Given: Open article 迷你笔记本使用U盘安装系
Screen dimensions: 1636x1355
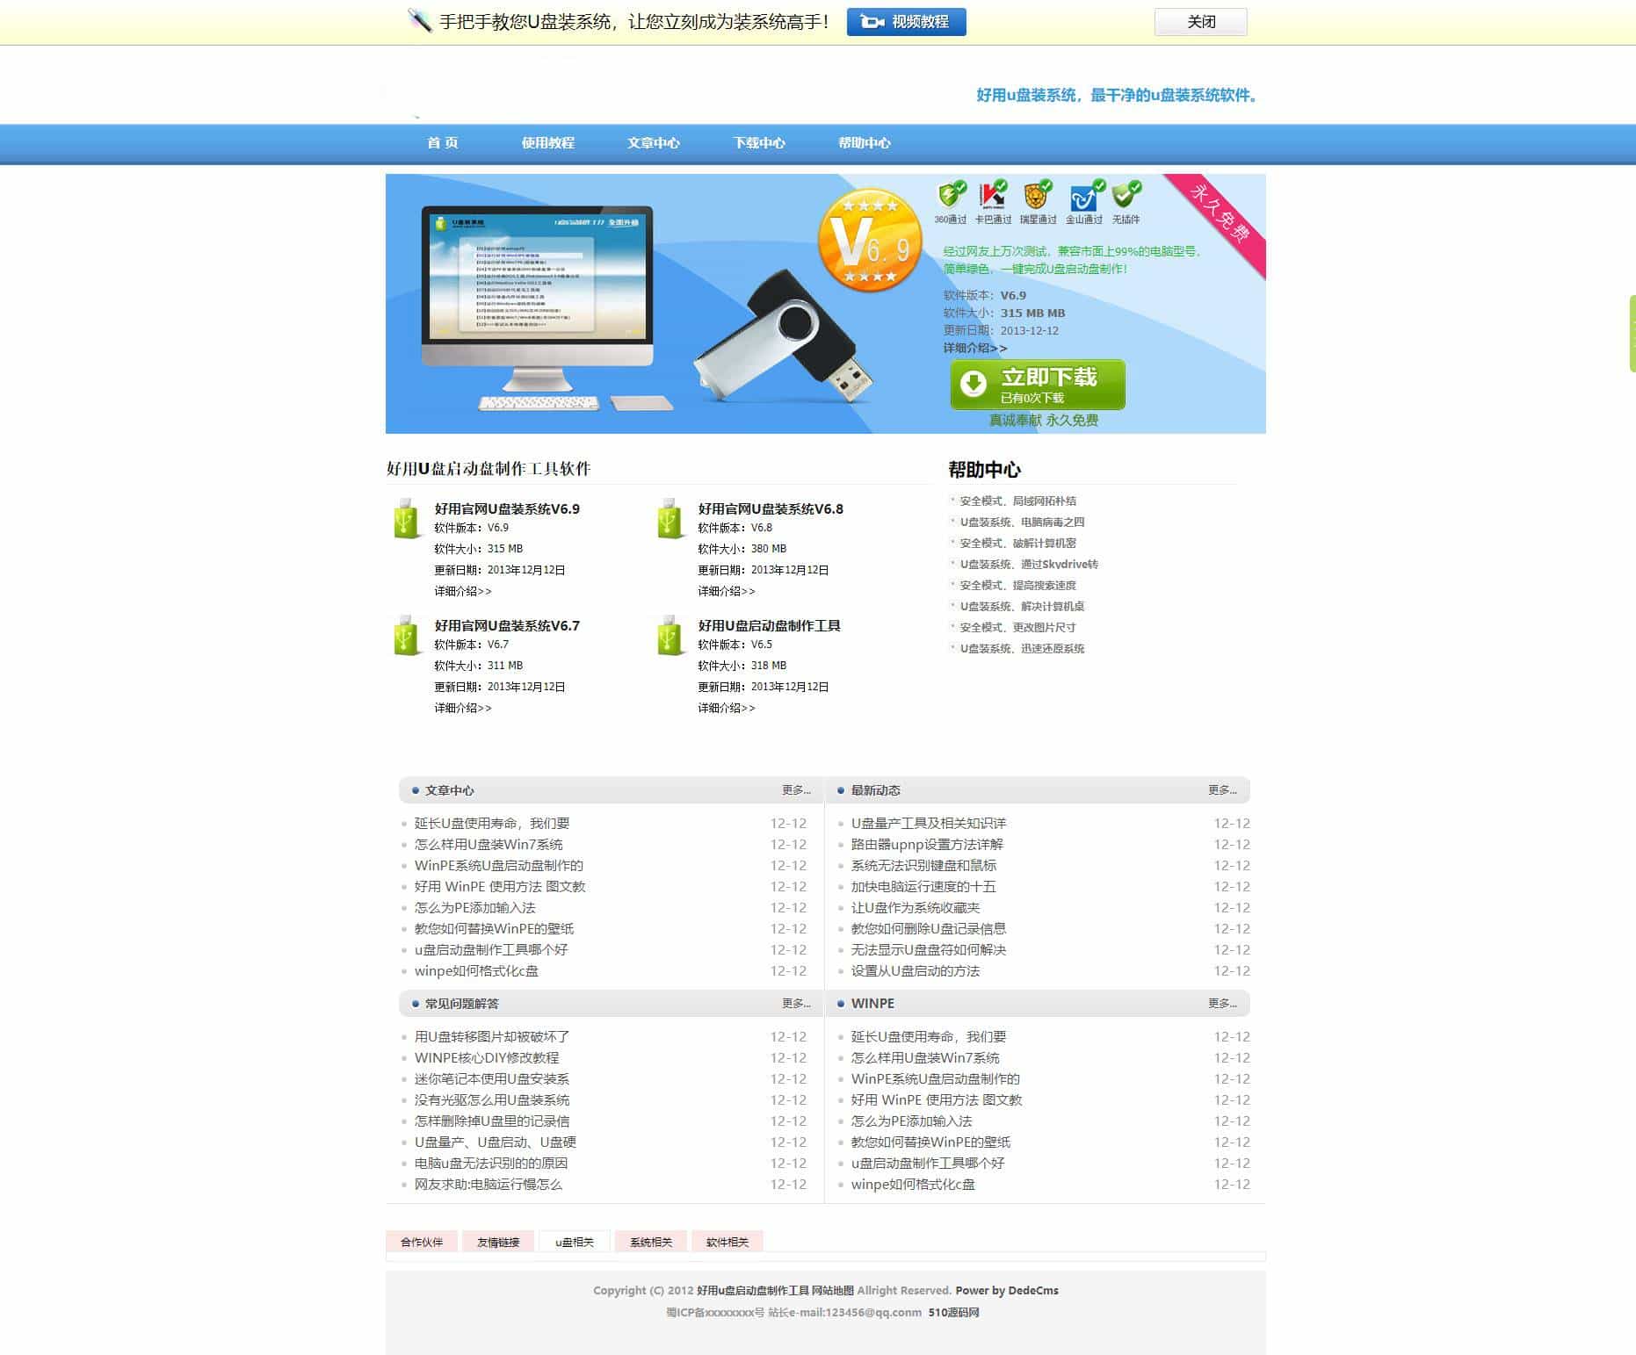Looking at the screenshot, I should [x=492, y=1078].
